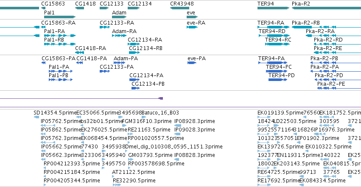
Task: Select EST IP05662.5prime
Action: (x=61, y=147)
